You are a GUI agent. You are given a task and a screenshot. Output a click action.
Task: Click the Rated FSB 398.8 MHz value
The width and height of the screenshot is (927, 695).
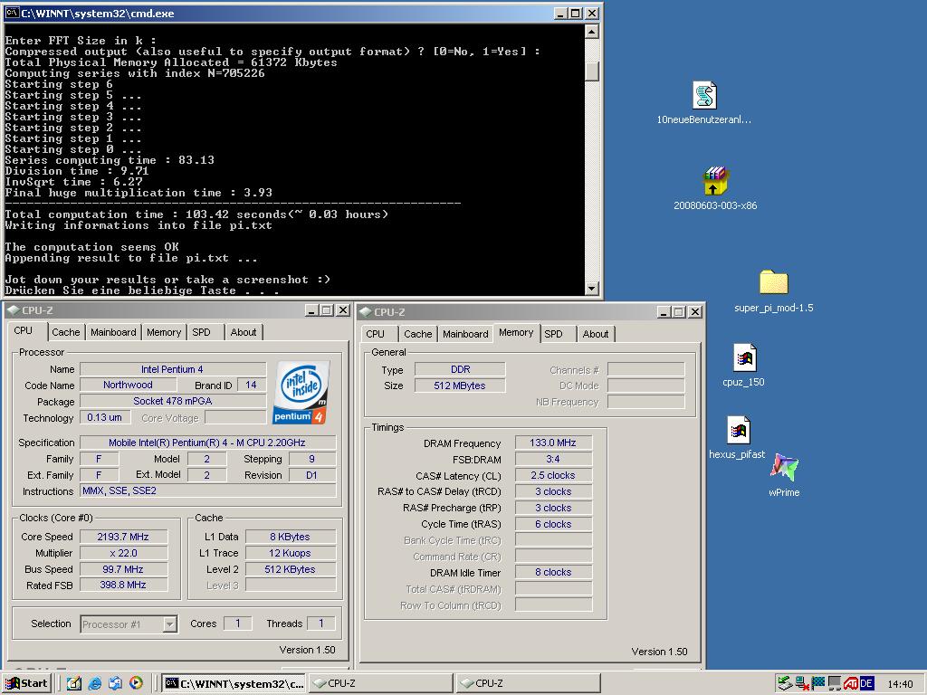coord(123,586)
